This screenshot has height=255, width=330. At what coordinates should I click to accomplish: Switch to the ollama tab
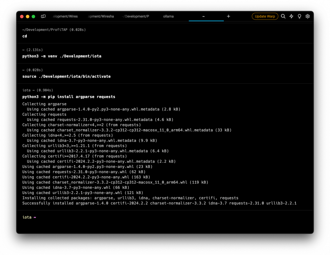click(168, 16)
